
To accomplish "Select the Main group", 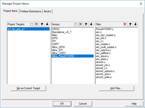I will click(72, 35).
